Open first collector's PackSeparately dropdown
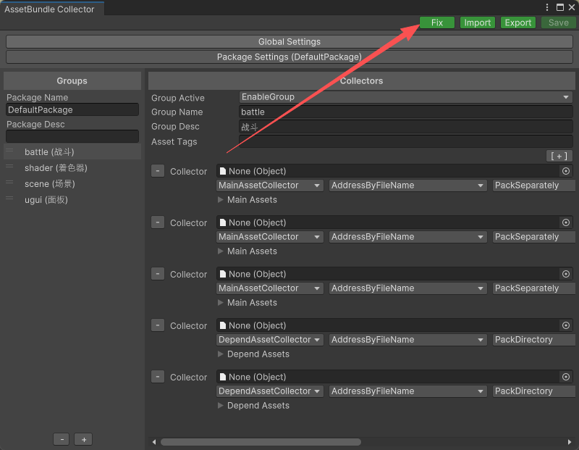 pos(534,186)
